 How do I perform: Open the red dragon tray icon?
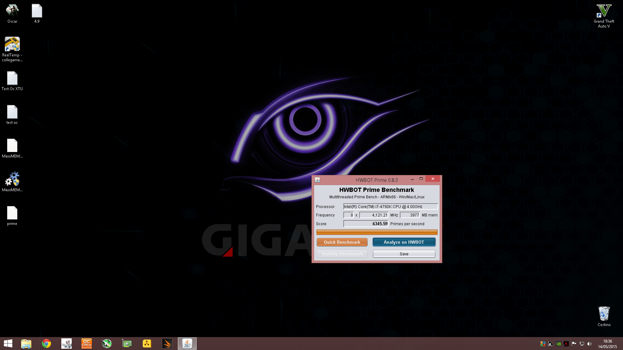566,344
